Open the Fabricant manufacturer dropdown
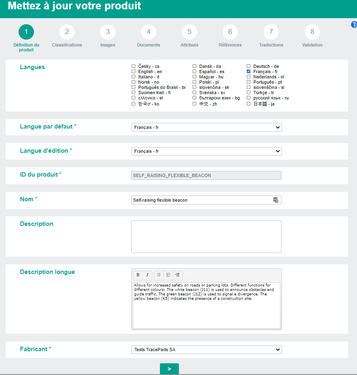This screenshot has width=357, height=375. coord(206,350)
